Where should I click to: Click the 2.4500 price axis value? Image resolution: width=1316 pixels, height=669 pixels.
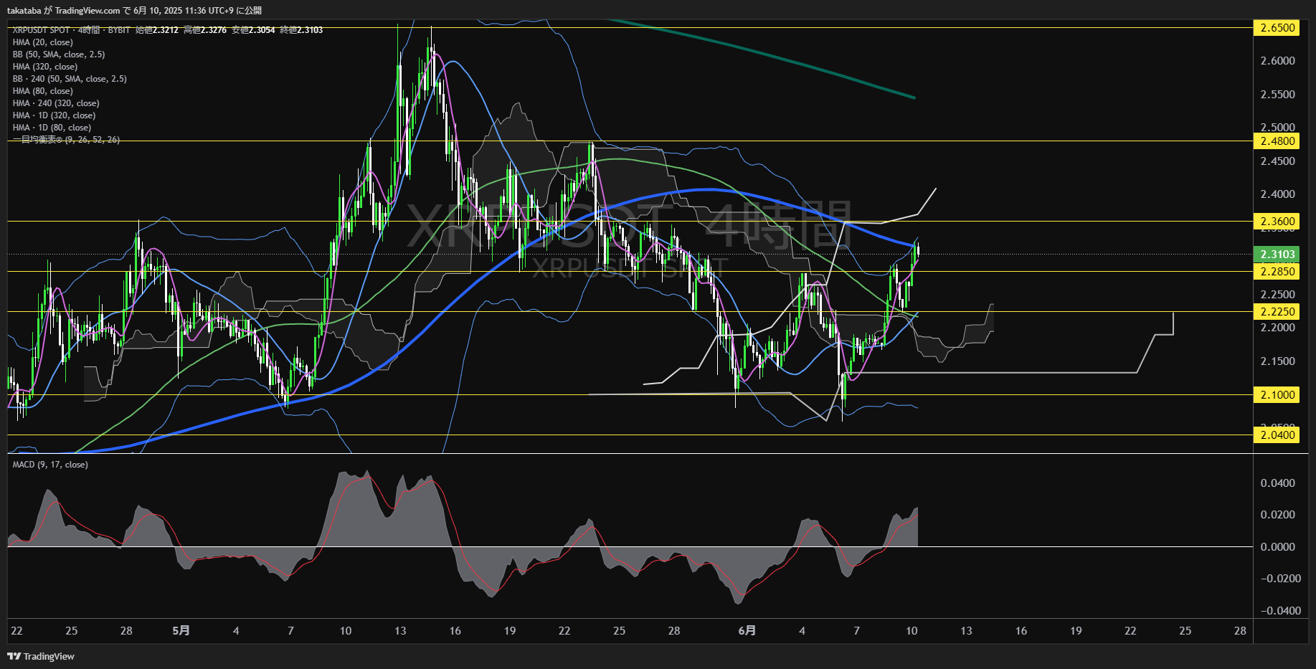coord(1278,161)
